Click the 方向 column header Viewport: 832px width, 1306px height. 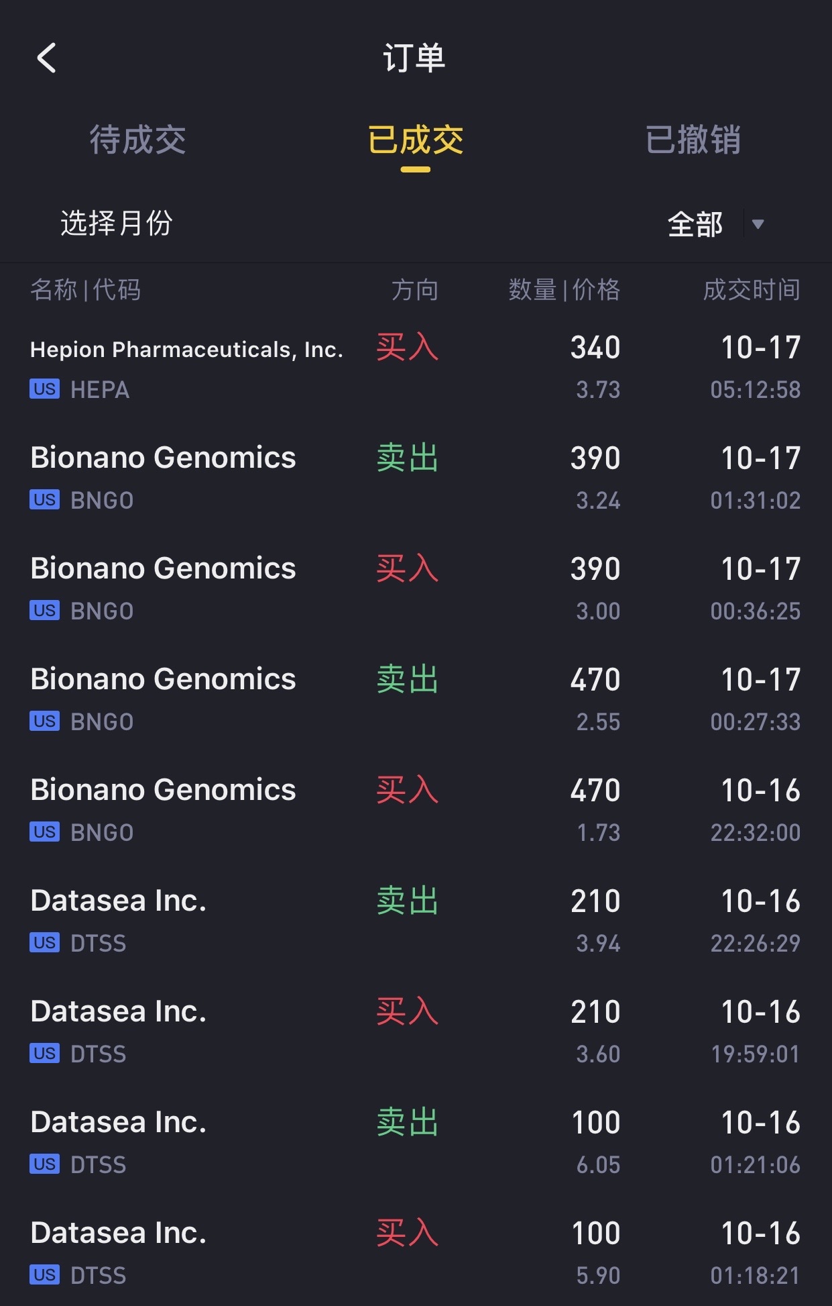pyautogui.click(x=414, y=290)
